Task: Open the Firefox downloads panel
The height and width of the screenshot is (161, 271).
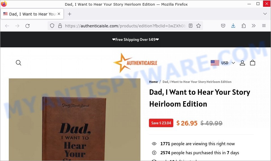Action: pyautogui.click(x=233, y=26)
